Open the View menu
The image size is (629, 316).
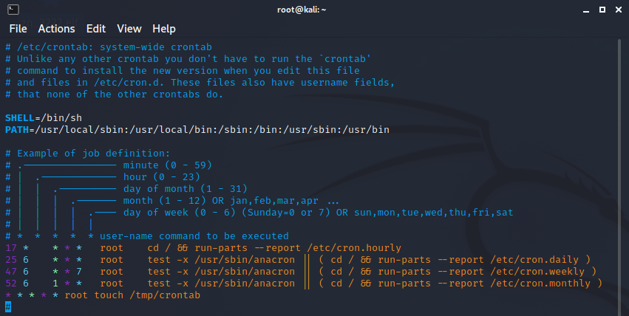129,29
